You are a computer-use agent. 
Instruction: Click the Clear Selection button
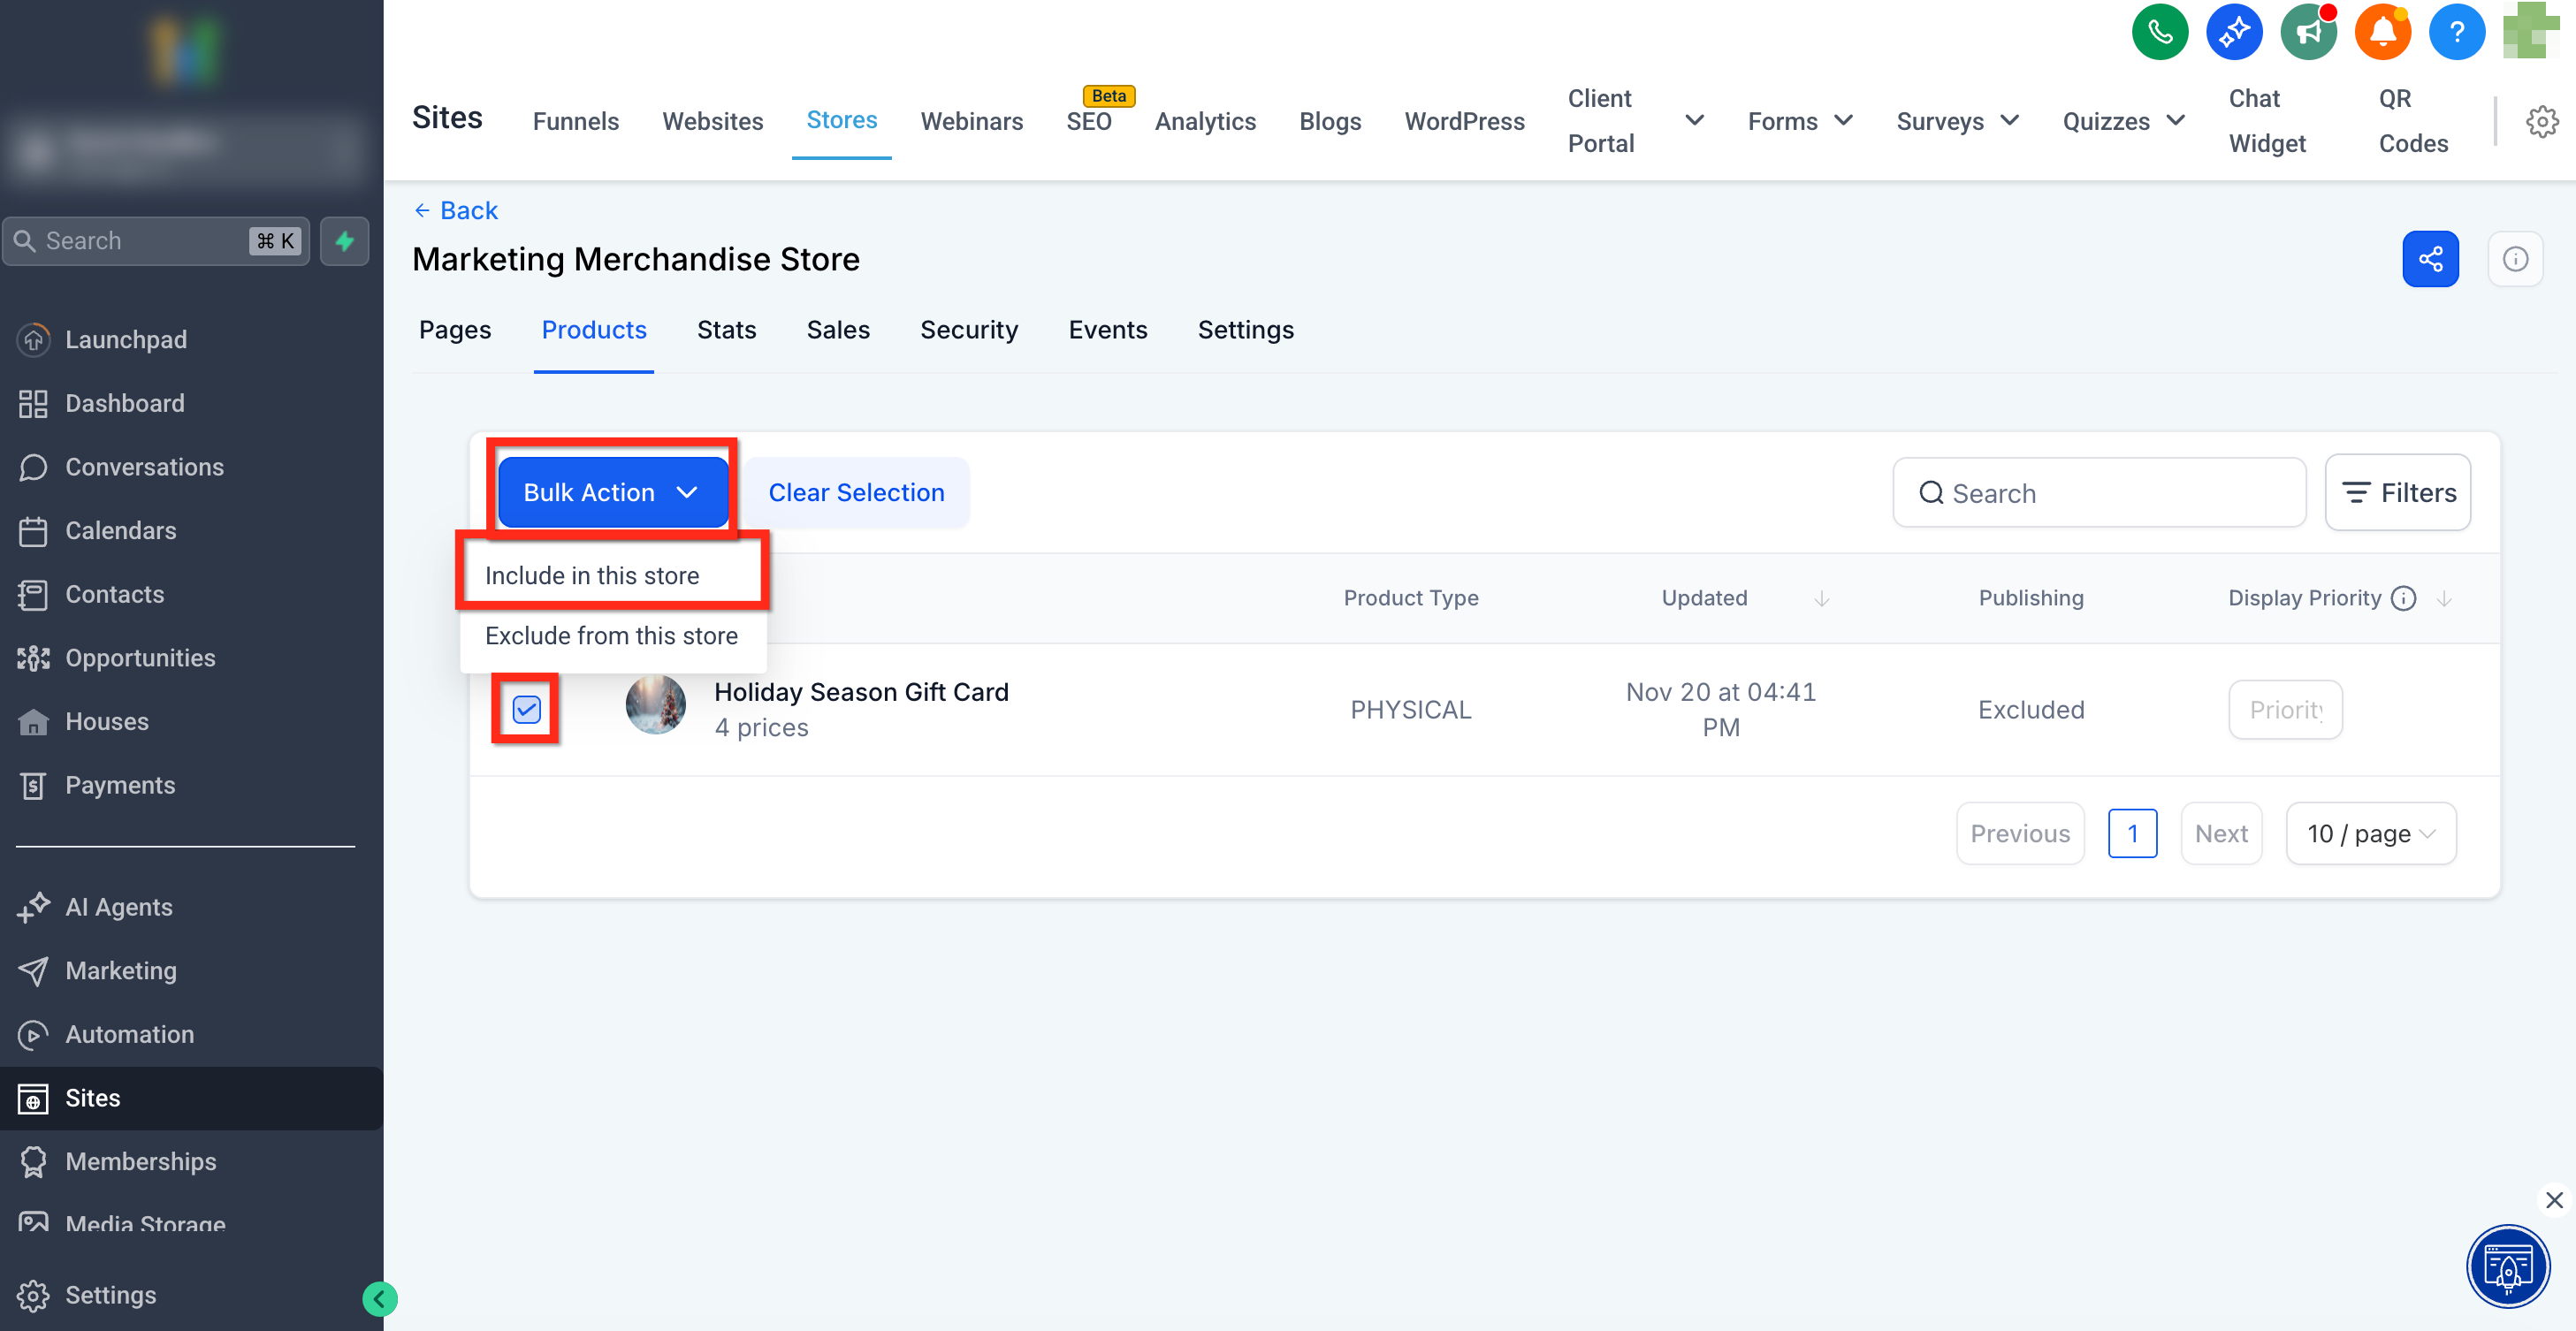[x=856, y=492]
